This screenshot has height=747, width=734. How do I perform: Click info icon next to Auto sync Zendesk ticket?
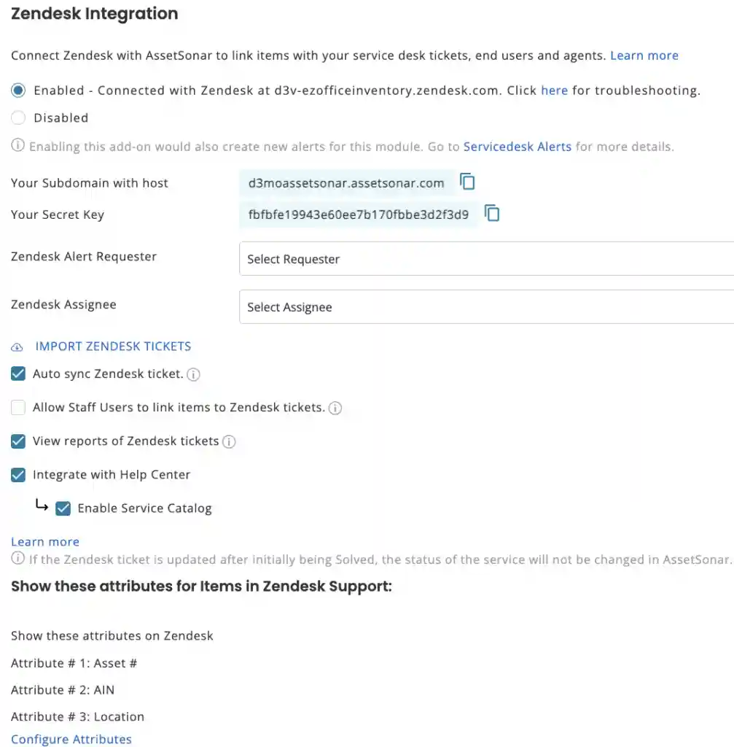click(193, 375)
